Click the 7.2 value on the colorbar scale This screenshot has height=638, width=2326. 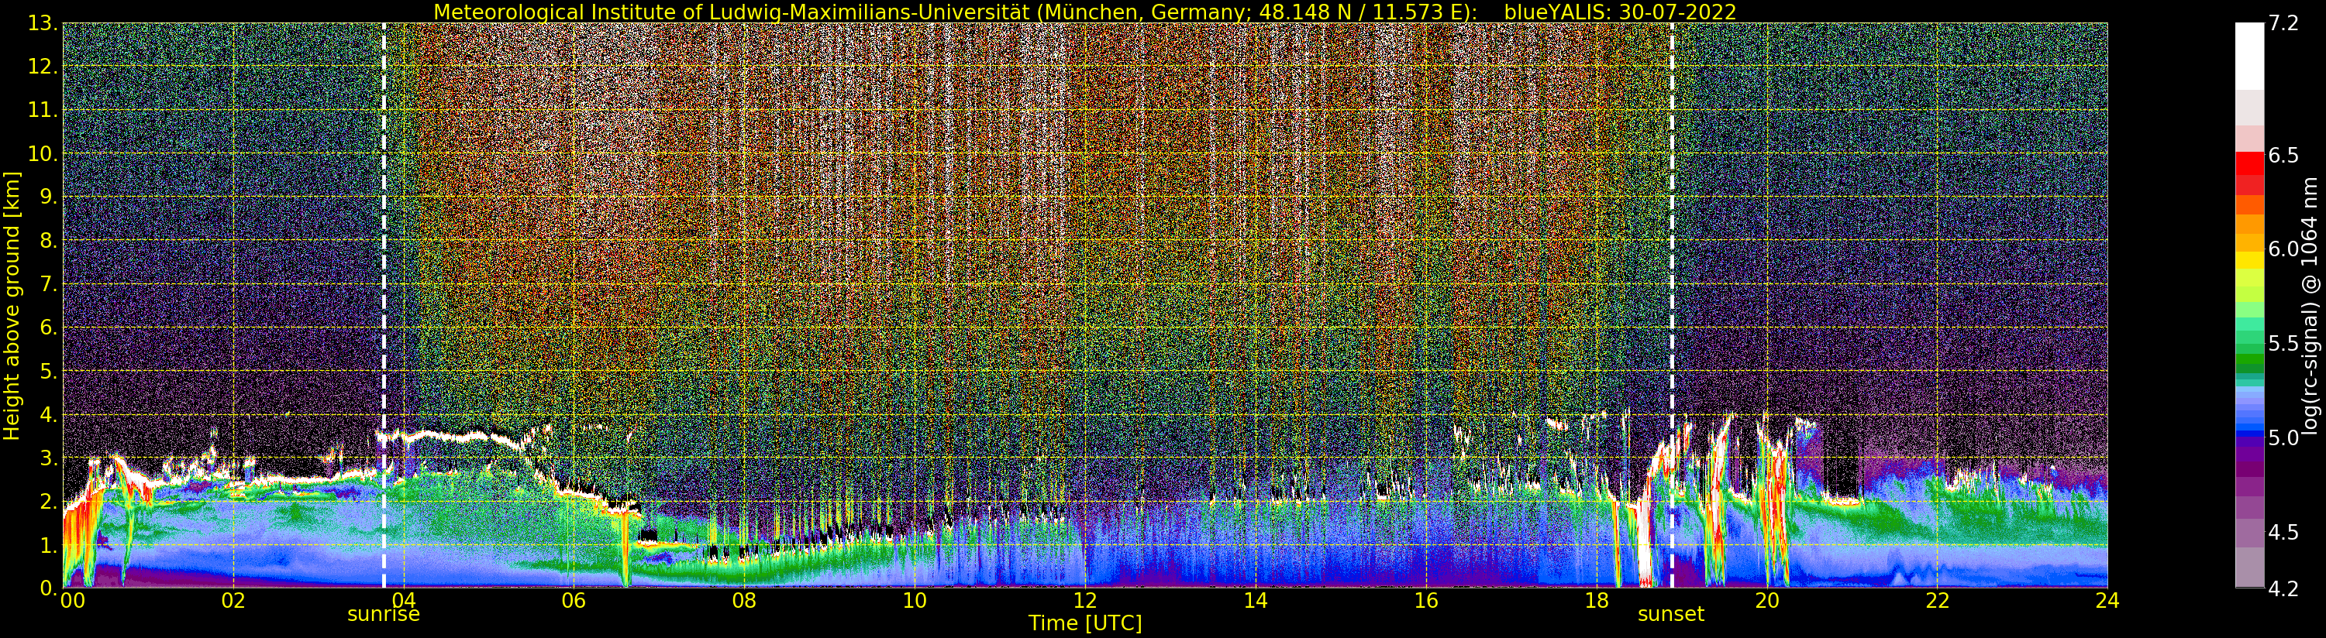coord(2283,23)
